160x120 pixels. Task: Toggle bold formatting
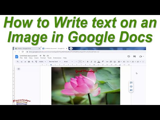tap(88, 62)
